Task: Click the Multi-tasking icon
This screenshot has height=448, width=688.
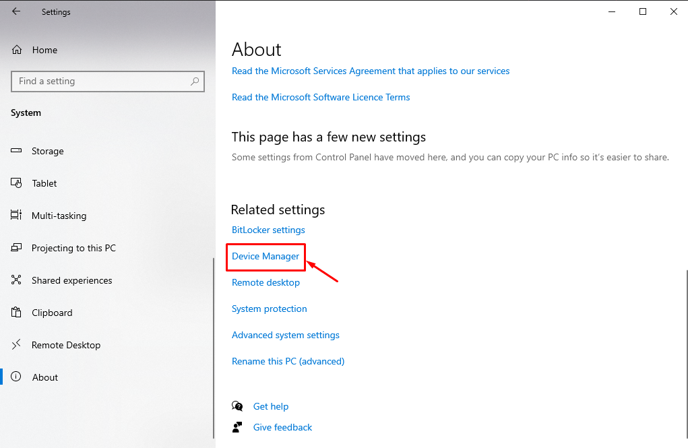Action: coord(16,215)
